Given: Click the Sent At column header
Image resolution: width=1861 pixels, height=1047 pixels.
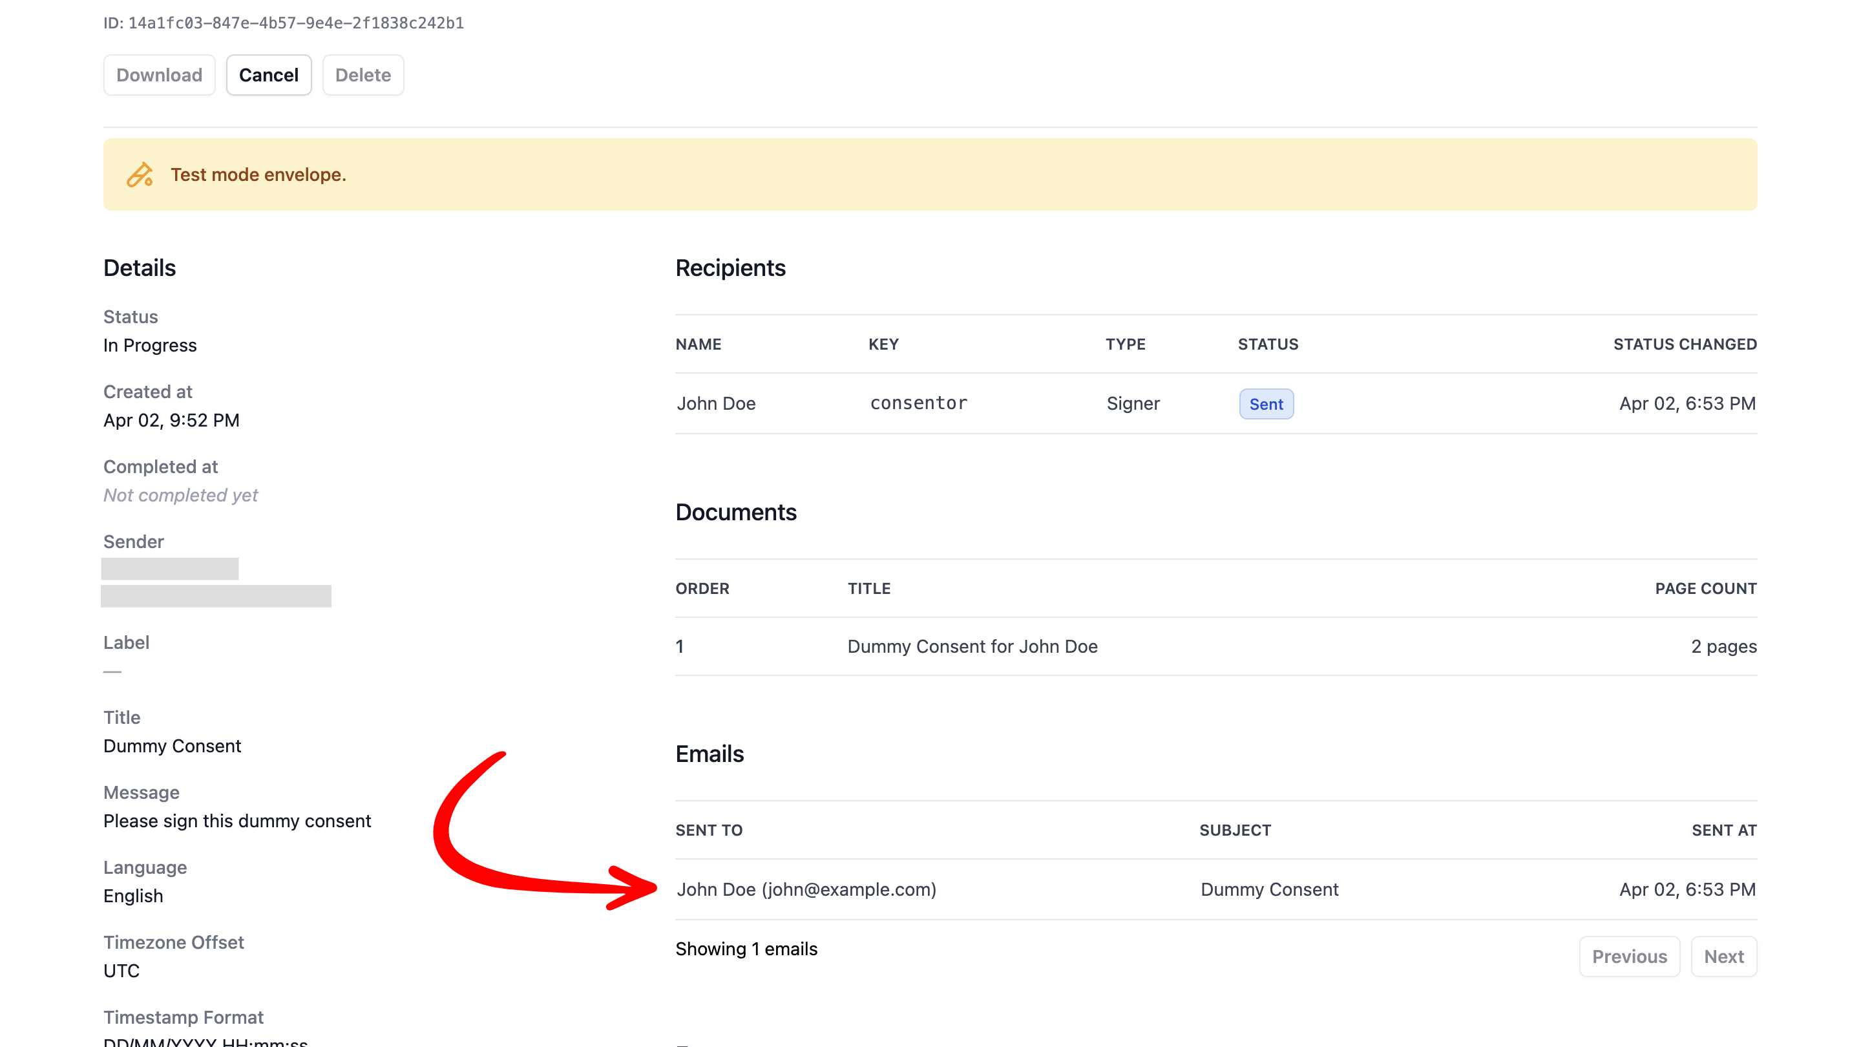Looking at the screenshot, I should point(1723,830).
